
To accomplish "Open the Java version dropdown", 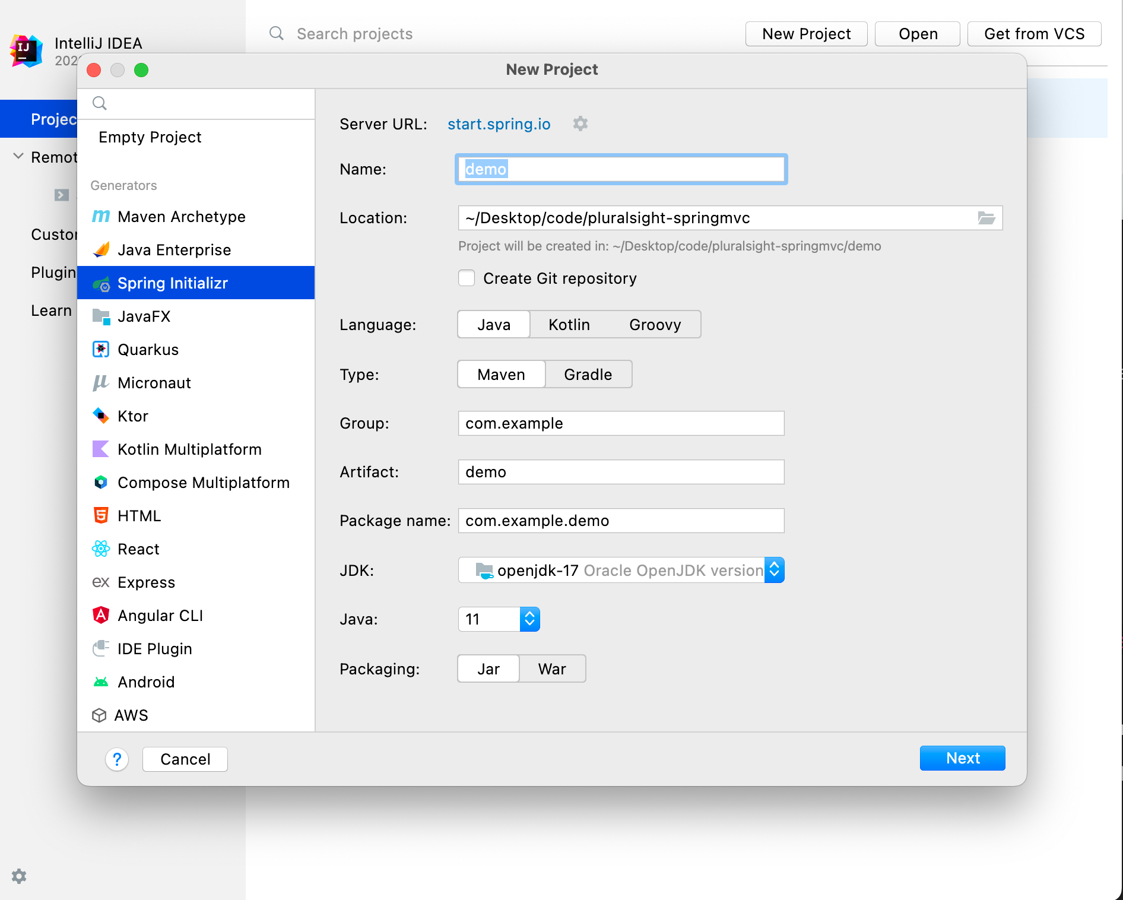I will tap(529, 619).
